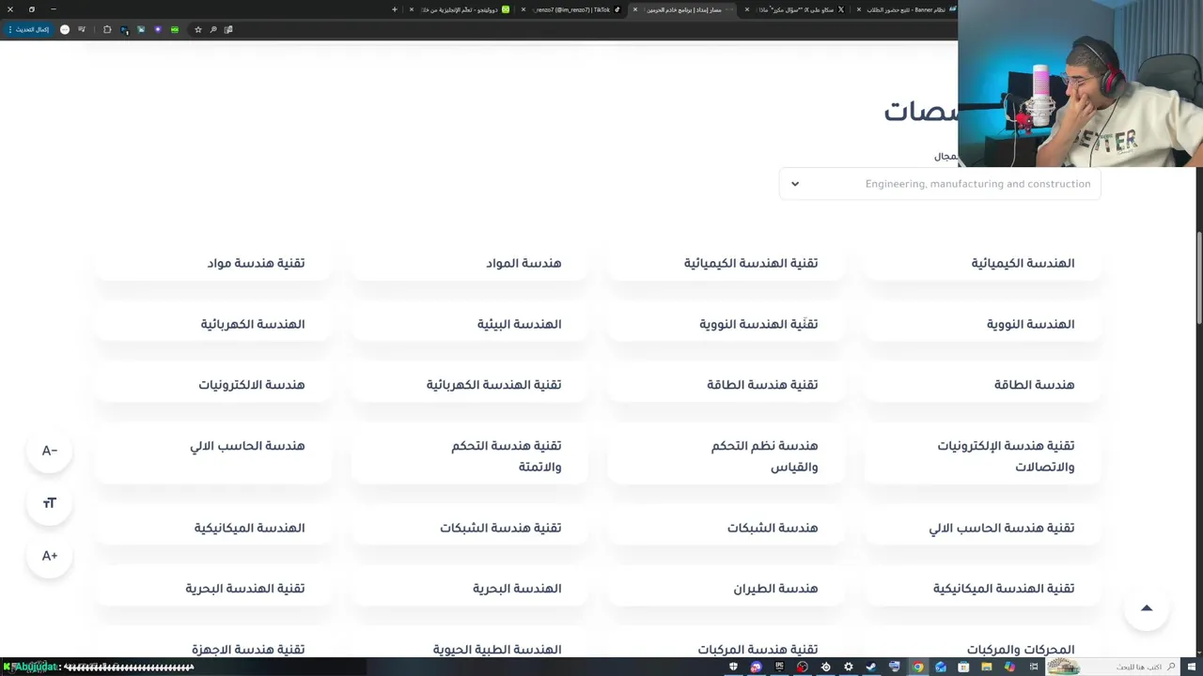Open Microsoft Store from the taskbar
1203x676 pixels.
(x=963, y=667)
